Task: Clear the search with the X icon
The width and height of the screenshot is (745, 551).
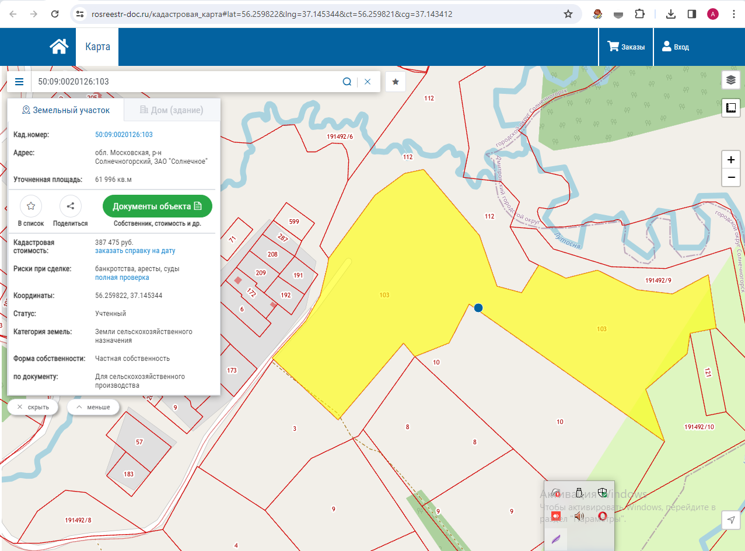Action: click(368, 82)
